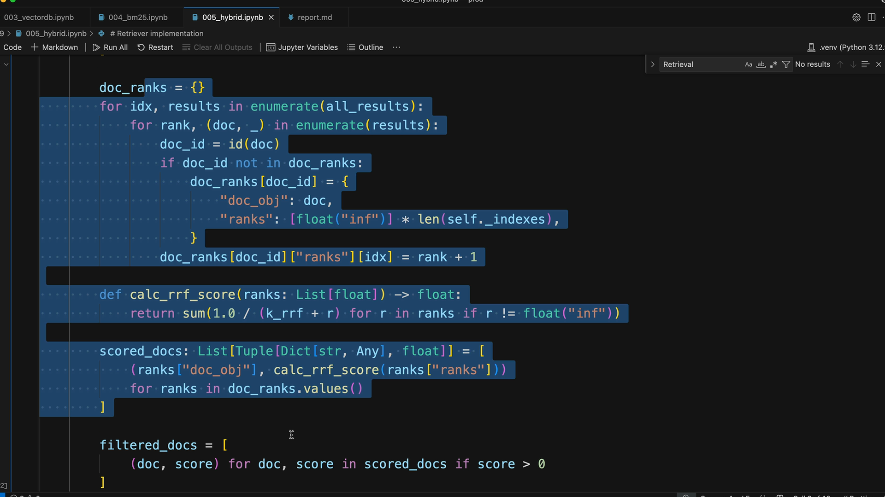This screenshot has width=885, height=497.
Task: Open the report.md tab
Action: click(314, 17)
